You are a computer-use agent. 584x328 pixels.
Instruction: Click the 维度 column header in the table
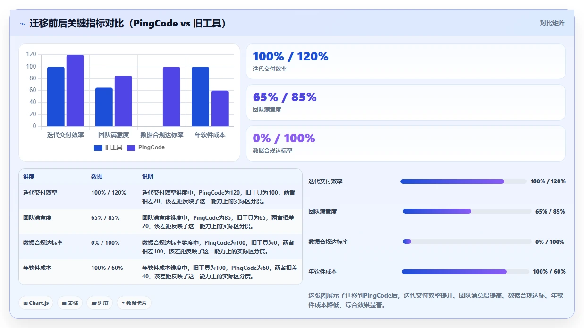[x=29, y=177]
